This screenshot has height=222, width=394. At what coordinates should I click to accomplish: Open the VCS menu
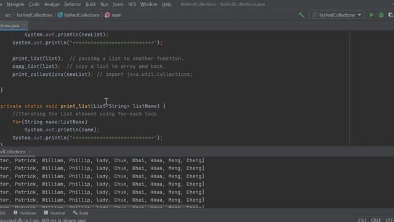(x=132, y=4)
